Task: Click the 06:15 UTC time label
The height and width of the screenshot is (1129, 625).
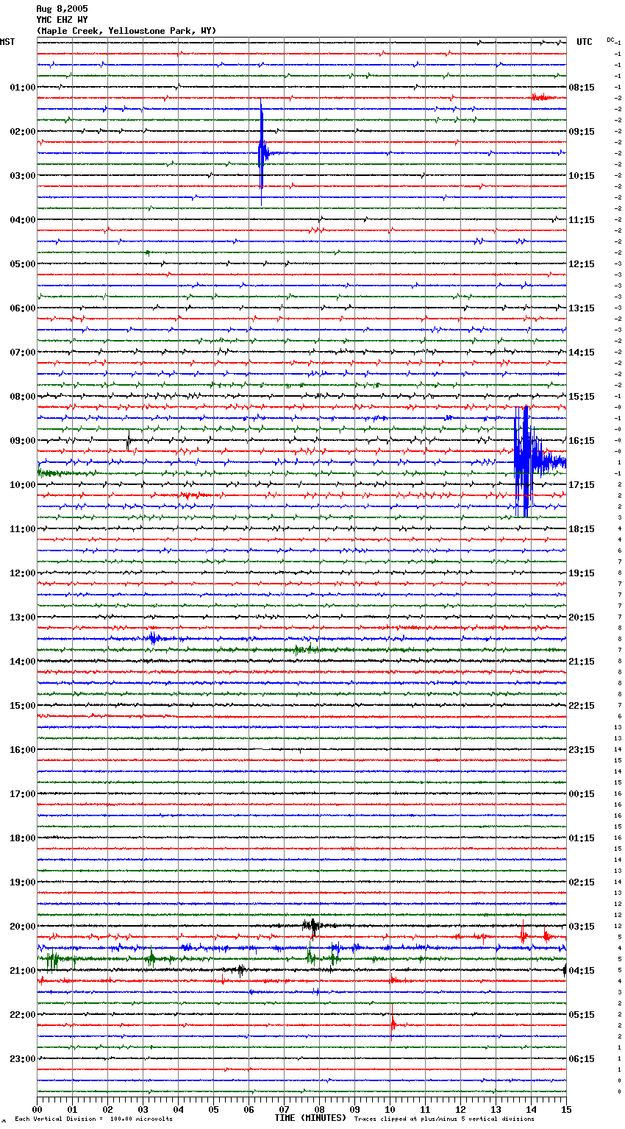Action: tap(582, 1059)
